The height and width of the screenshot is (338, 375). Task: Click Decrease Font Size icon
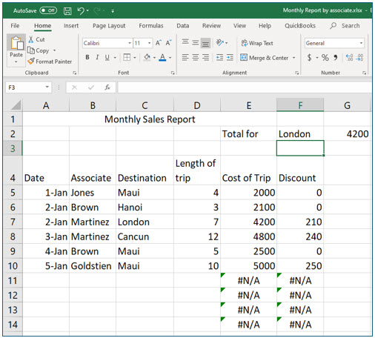tap(169, 43)
